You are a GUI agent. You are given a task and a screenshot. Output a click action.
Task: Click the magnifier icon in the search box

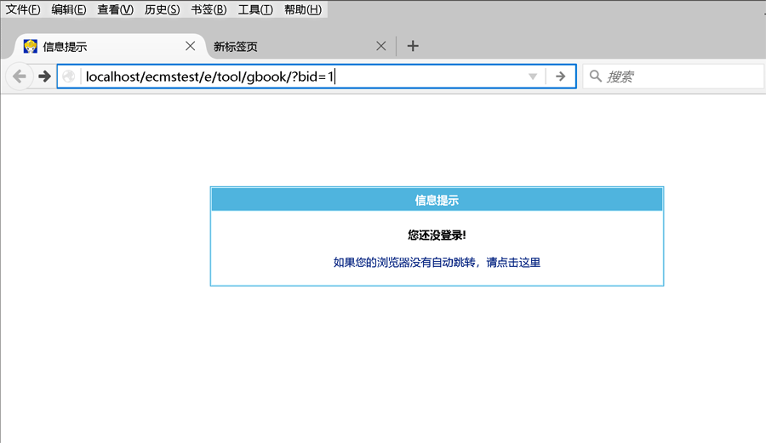pyautogui.click(x=596, y=77)
